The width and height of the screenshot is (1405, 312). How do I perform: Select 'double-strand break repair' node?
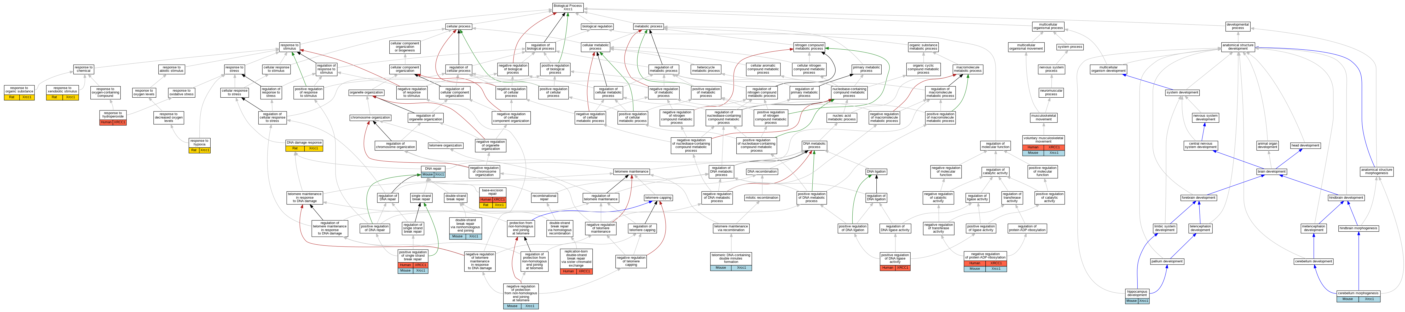pyautogui.click(x=455, y=197)
